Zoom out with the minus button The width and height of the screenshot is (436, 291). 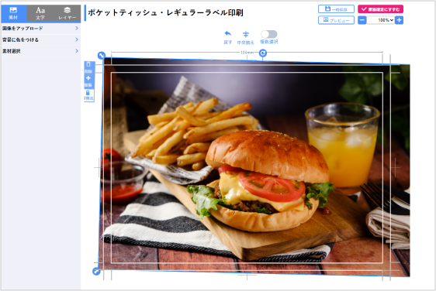point(362,20)
